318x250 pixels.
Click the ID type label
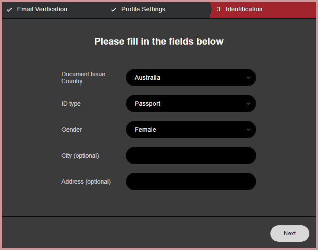click(71, 104)
